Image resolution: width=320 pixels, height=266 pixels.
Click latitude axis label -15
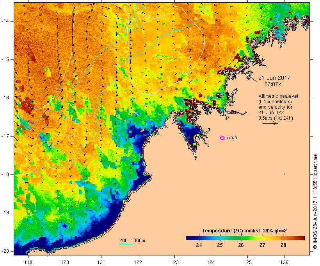coord(5,59)
